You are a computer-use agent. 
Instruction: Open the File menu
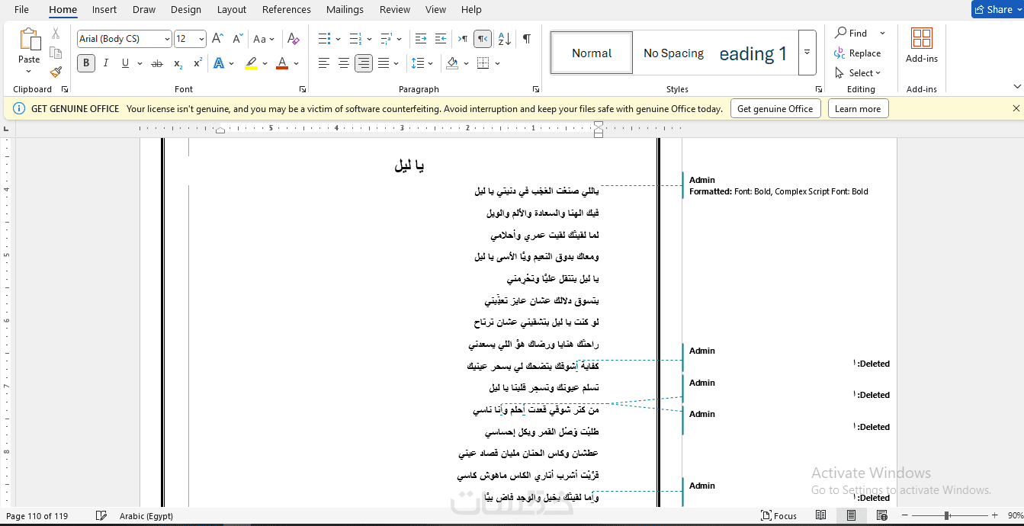pos(22,10)
